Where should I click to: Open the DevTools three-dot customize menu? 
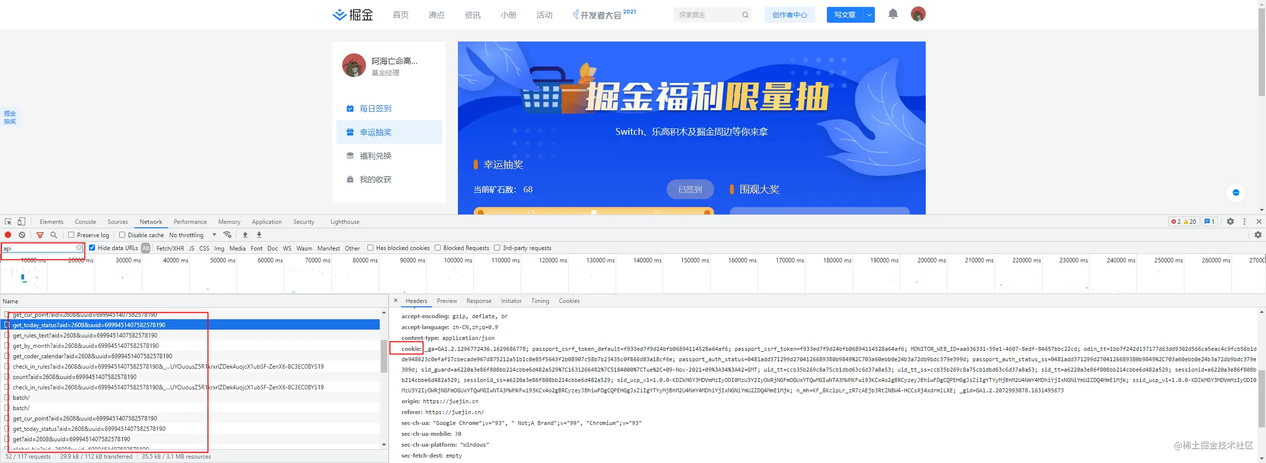point(1245,221)
